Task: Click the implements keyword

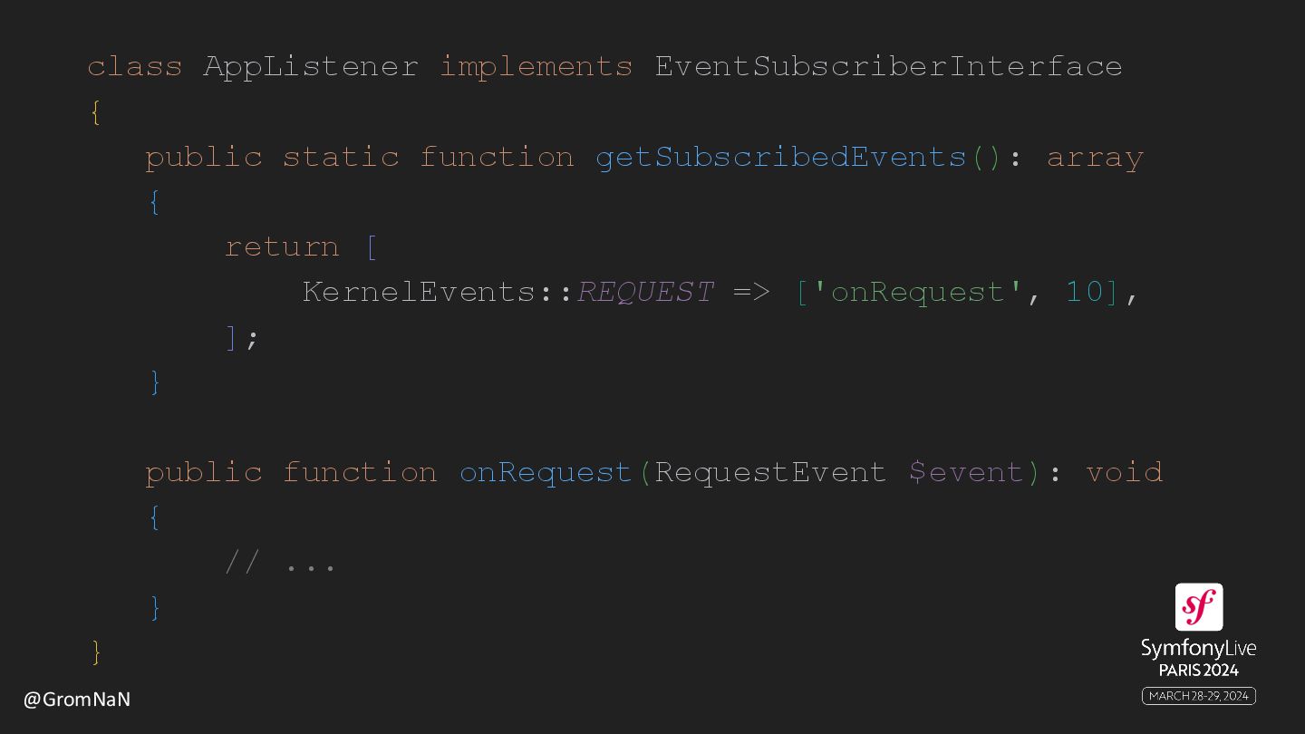Action: pyautogui.click(x=536, y=68)
